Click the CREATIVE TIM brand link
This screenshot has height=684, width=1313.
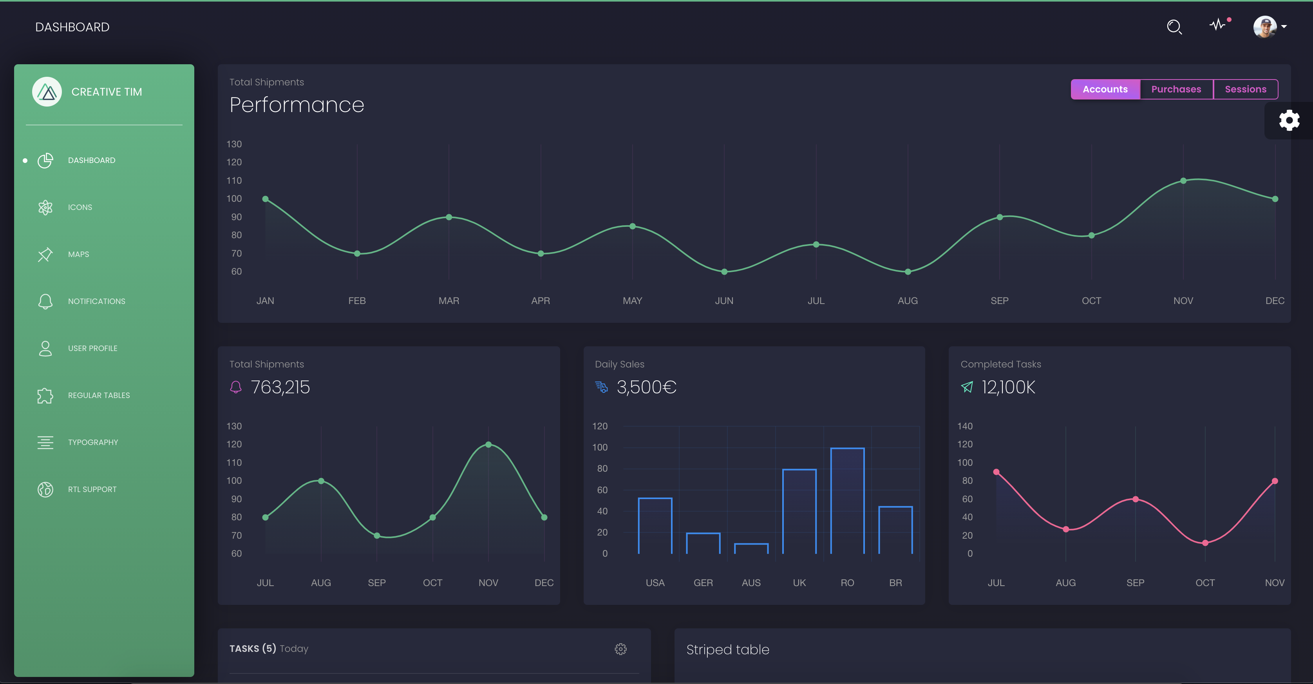coord(107,92)
